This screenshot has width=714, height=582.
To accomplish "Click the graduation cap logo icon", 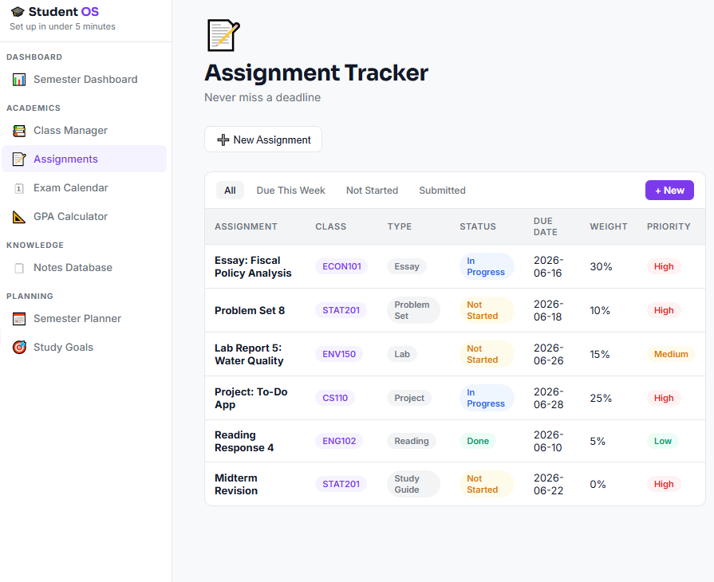I will pos(18,11).
